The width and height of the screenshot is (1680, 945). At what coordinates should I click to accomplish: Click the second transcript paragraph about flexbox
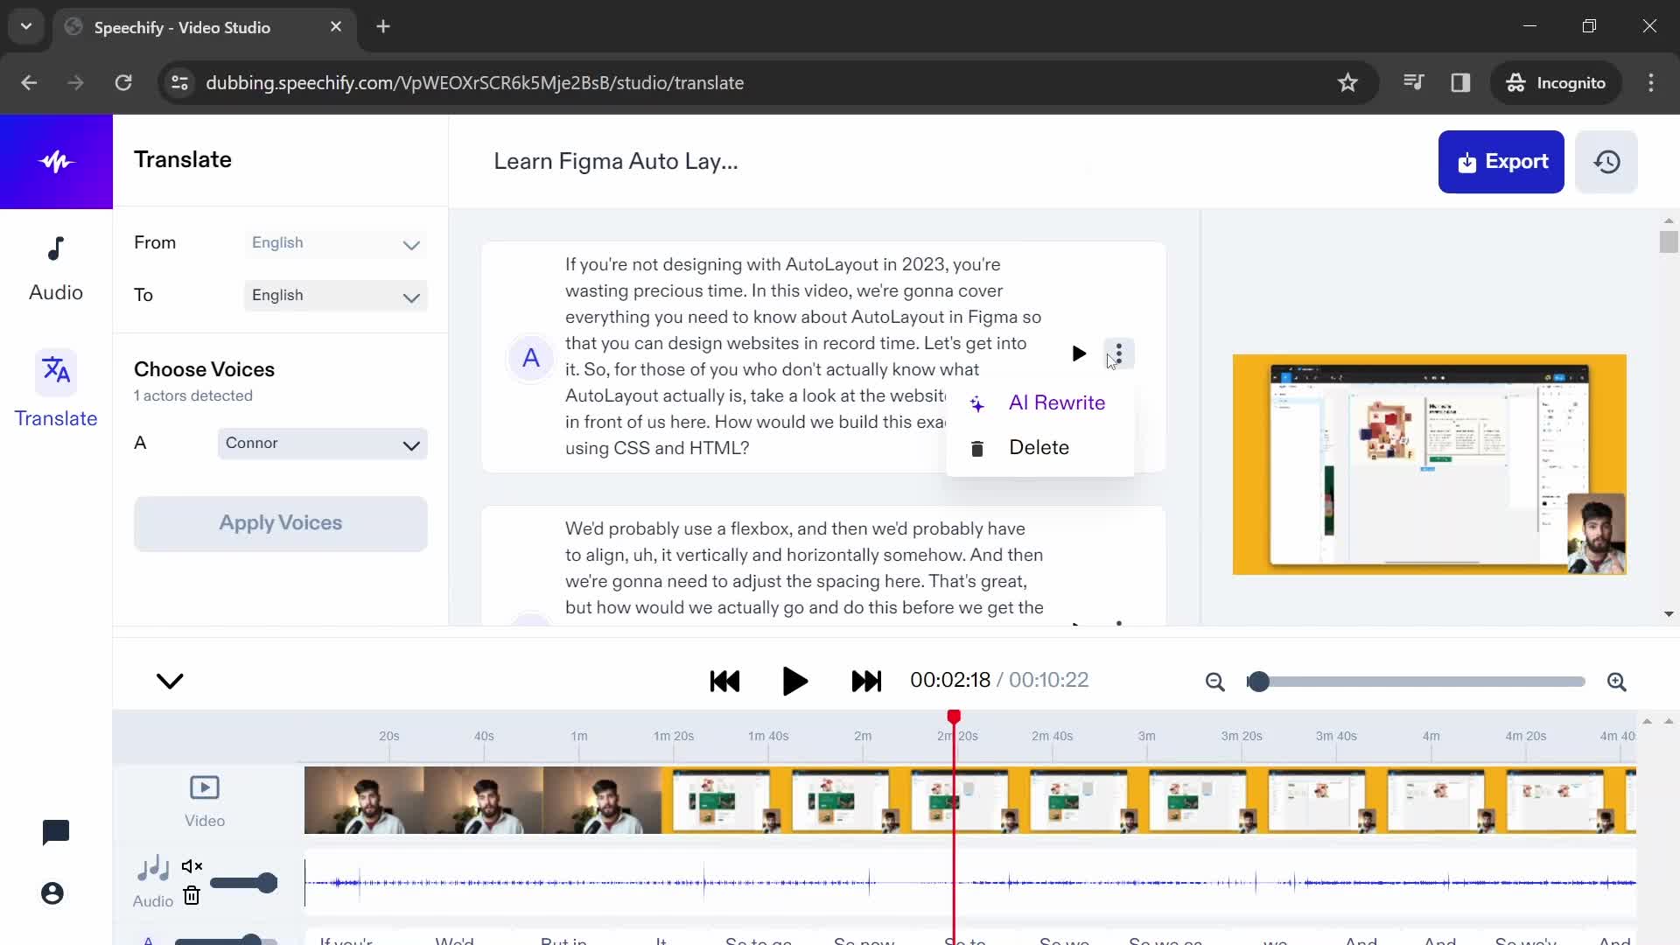[x=803, y=568]
